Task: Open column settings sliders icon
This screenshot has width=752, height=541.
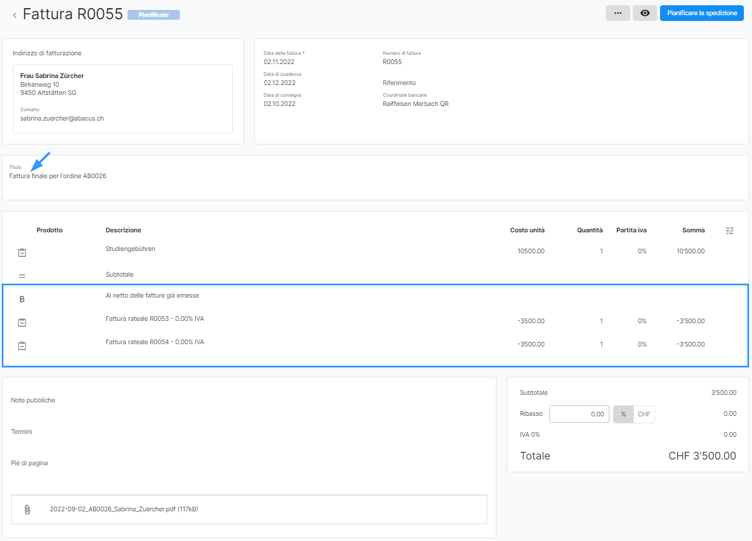Action: [x=729, y=231]
